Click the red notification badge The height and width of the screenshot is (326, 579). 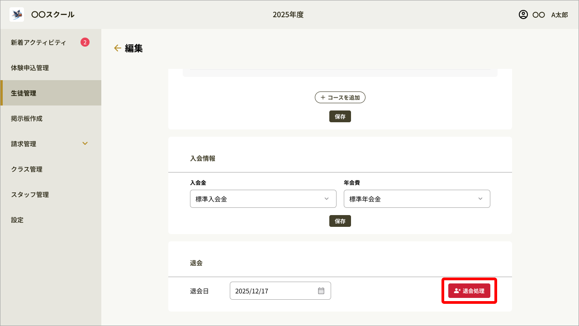point(85,43)
